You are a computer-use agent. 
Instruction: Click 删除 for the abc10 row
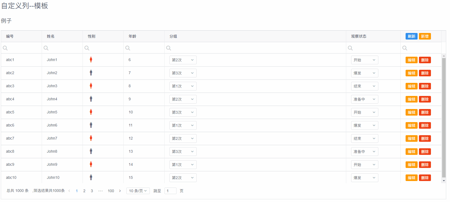coord(425,178)
